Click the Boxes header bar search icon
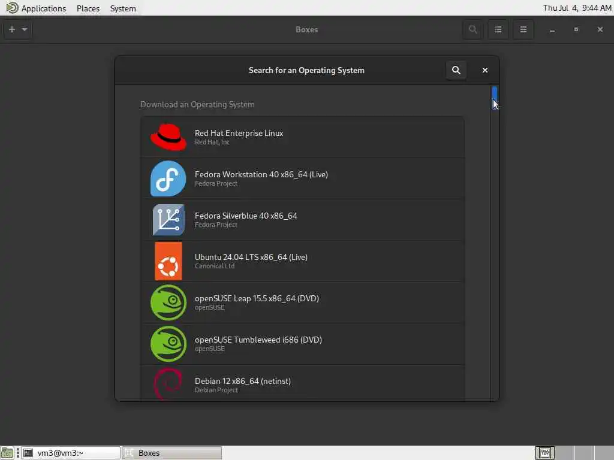This screenshot has height=460, width=614. point(473,29)
